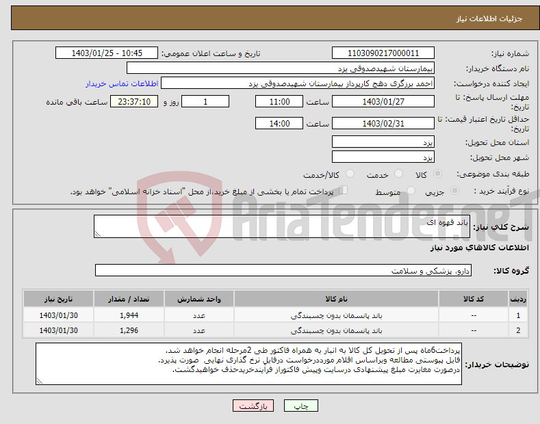
Task: Click the delivery province field استان محل تحویل
Action: pos(383,142)
